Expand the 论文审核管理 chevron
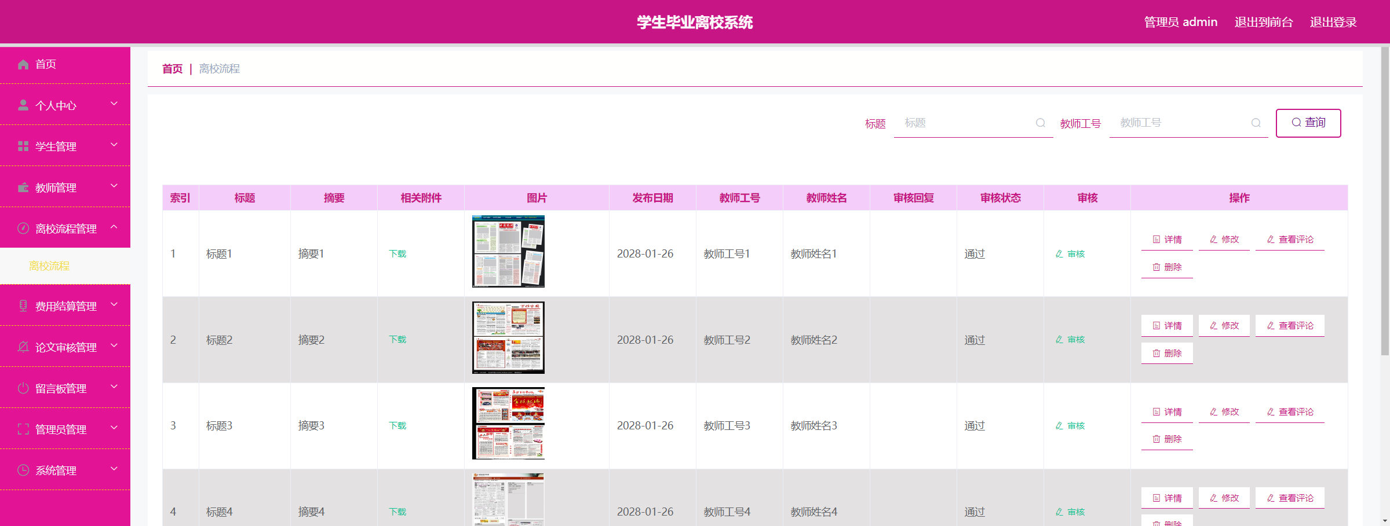The width and height of the screenshot is (1390, 526). click(x=114, y=345)
